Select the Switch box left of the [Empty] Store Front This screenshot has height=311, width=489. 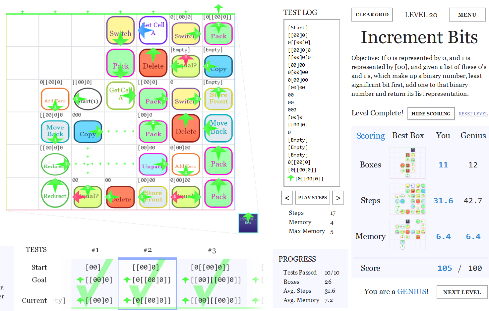186,99
